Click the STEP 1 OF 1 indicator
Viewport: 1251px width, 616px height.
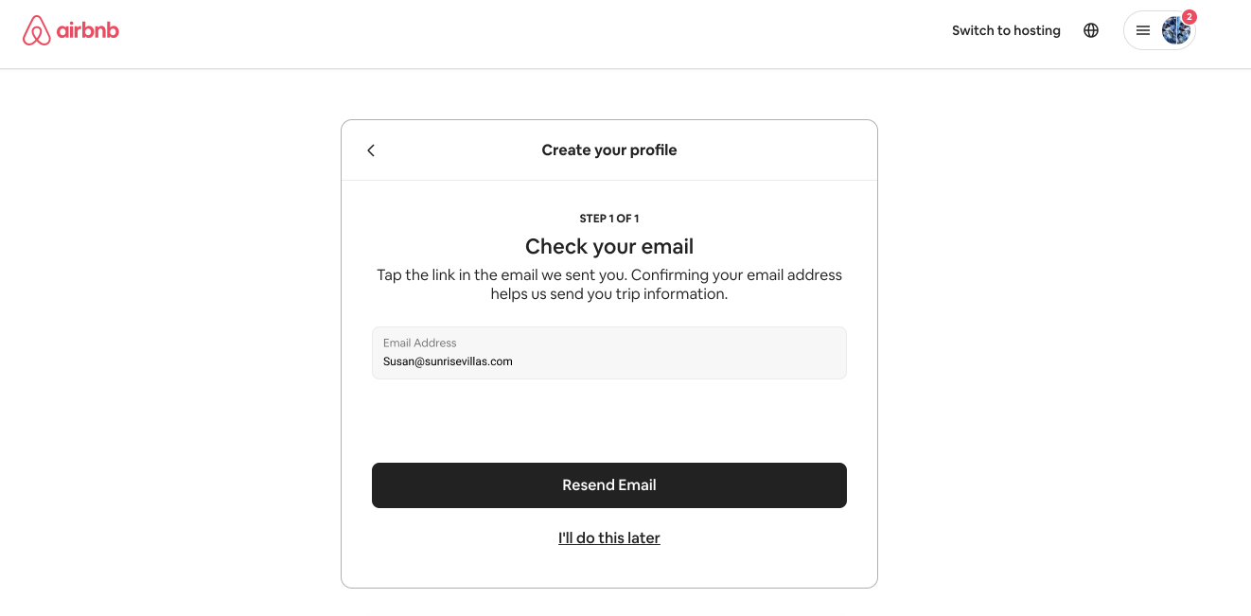(609, 219)
